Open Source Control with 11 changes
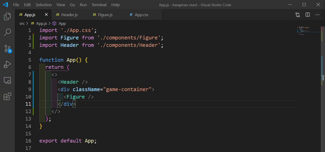The width and height of the screenshot is (325, 152). (8, 48)
